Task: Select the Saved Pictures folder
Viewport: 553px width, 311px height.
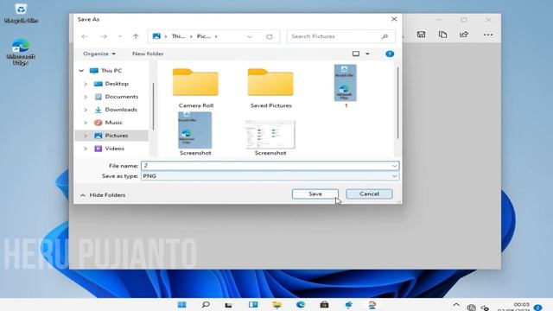Action: 270,88
